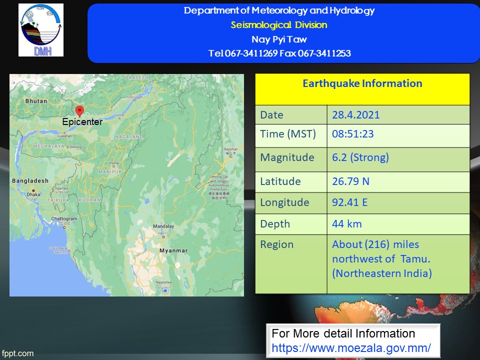Image resolution: width=480 pixels, height=360 pixels.
Task: Click the "Bhutan" label on the map
Action: [x=36, y=101]
